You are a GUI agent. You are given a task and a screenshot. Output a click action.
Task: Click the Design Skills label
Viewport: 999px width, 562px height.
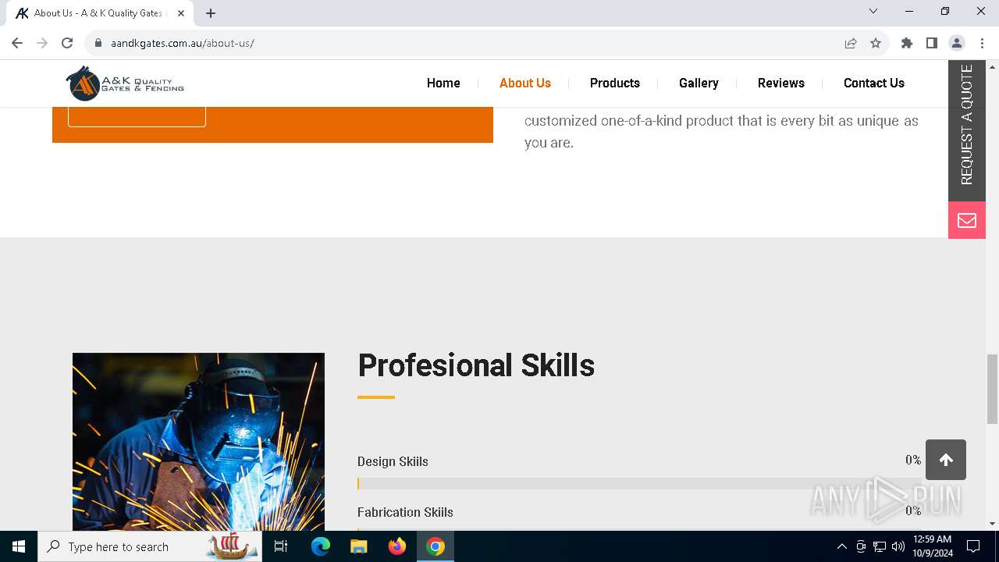393,461
